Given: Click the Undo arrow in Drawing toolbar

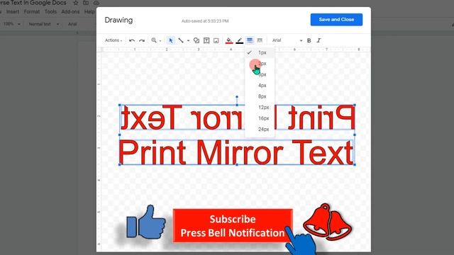Looking at the screenshot, I should point(132,40).
